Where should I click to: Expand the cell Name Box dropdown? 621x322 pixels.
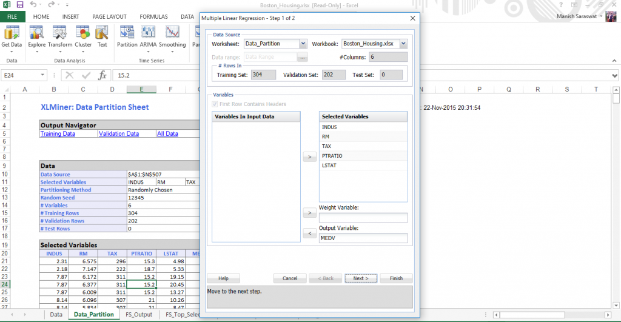coord(42,75)
